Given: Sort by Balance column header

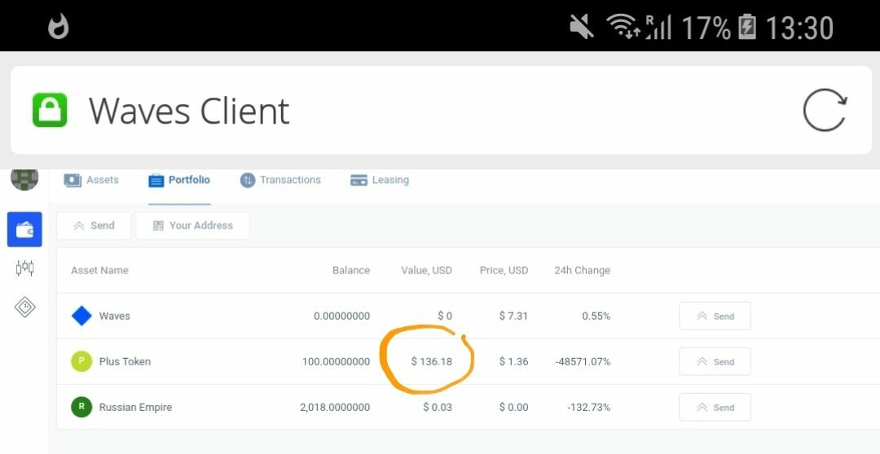Looking at the screenshot, I should pyautogui.click(x=350, y=270).
